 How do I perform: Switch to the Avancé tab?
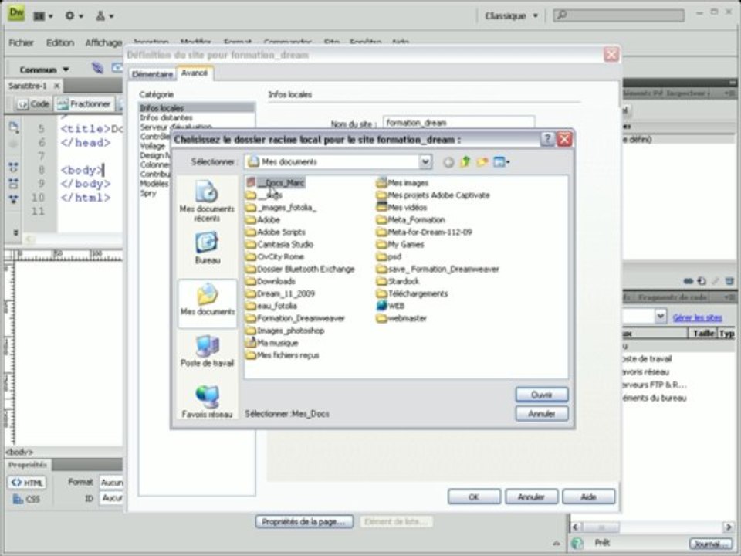tap(195, 73)
